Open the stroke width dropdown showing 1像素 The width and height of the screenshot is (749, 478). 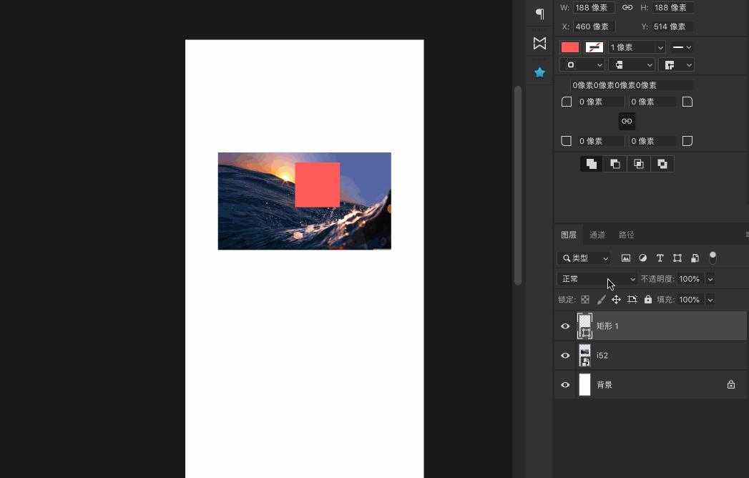pyautogui.click(x=636, y=47)
